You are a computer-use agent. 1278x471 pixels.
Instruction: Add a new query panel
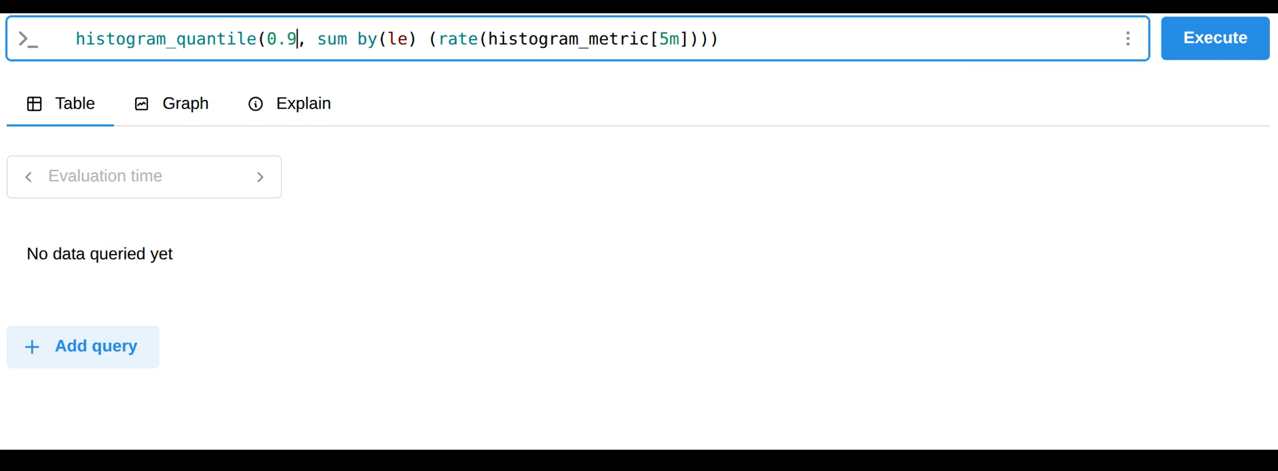83,347
